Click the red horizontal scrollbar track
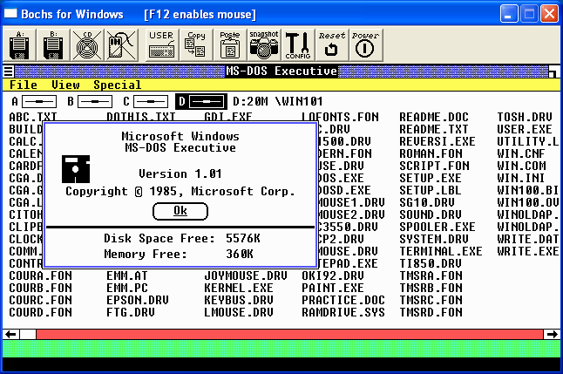 289,335
